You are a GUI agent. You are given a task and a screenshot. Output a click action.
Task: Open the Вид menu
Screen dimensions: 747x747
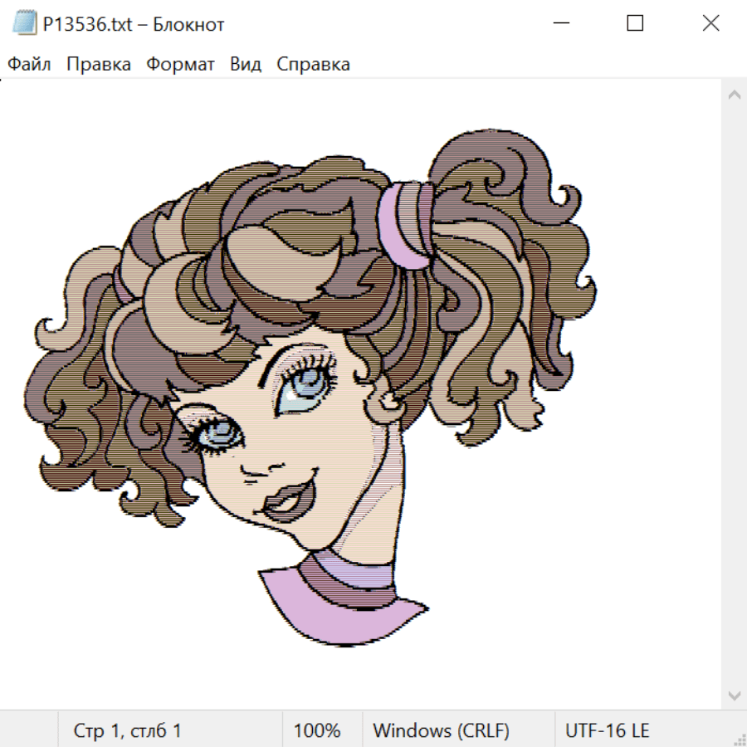[246, 65]
